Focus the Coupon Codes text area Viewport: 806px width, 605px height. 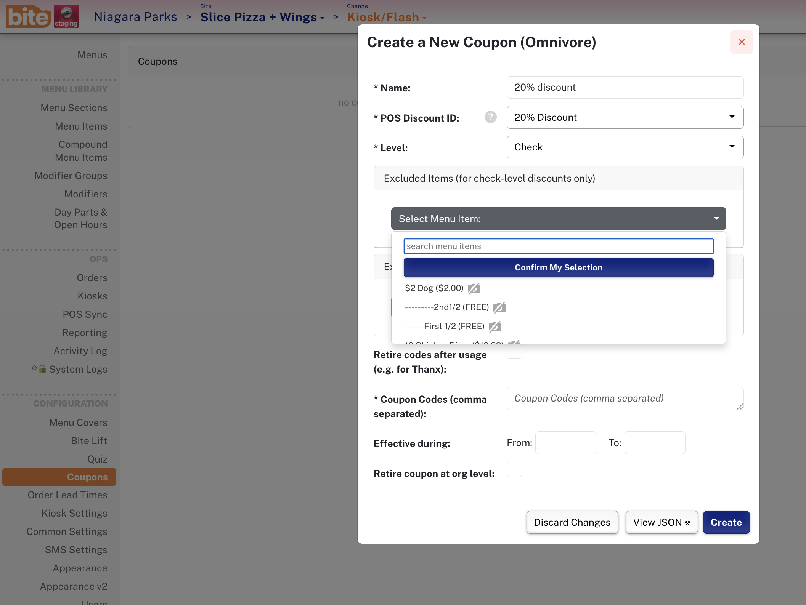625,399
